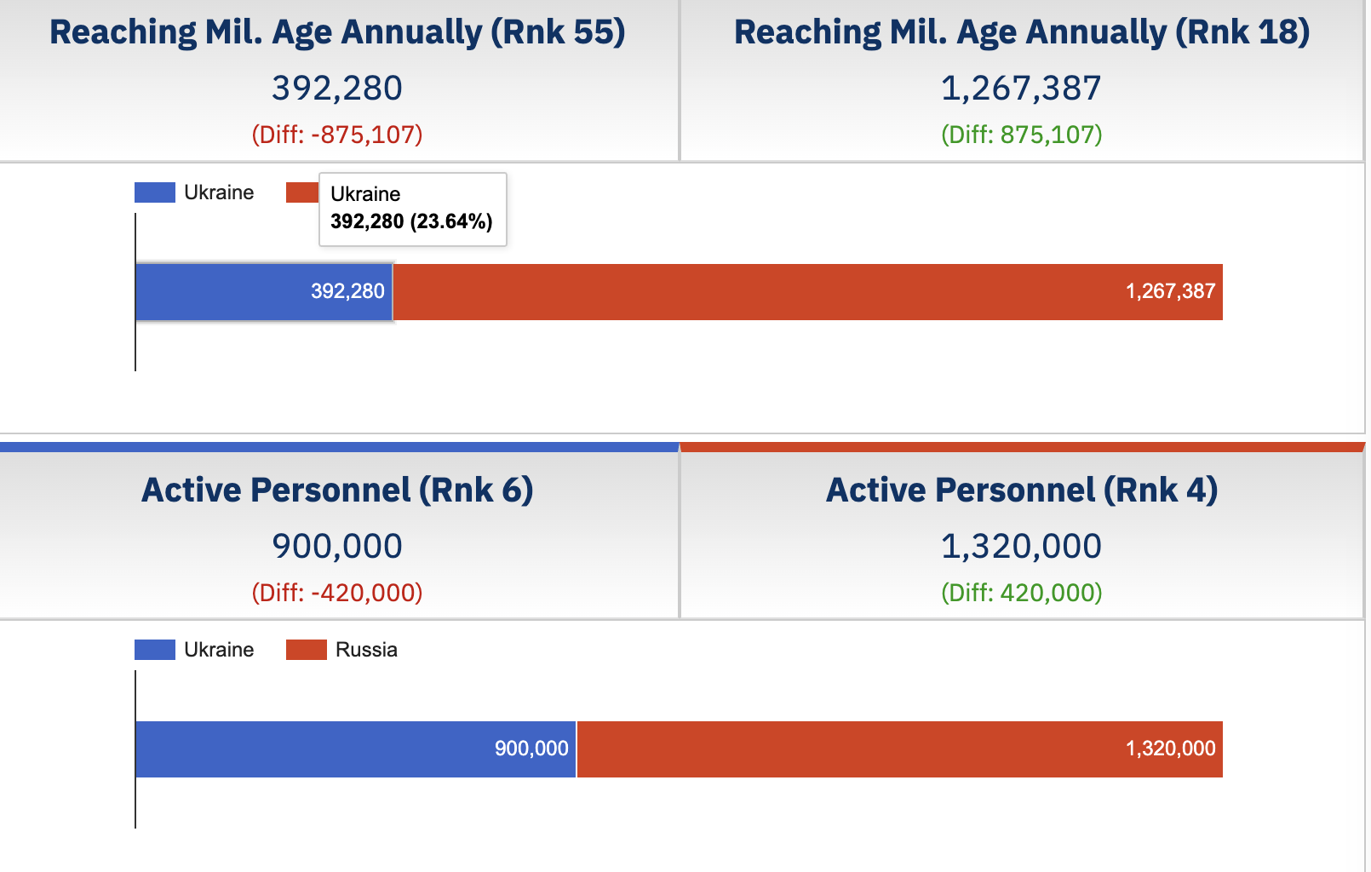Toggle the Russia legend label in the Active Personnel chart
This screenshot has height=872, width=1371.
pyautogui.click(x=366, y=650)
